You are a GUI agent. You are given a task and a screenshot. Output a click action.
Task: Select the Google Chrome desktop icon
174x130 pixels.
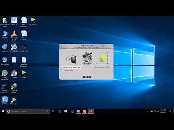tap(14, 74)
